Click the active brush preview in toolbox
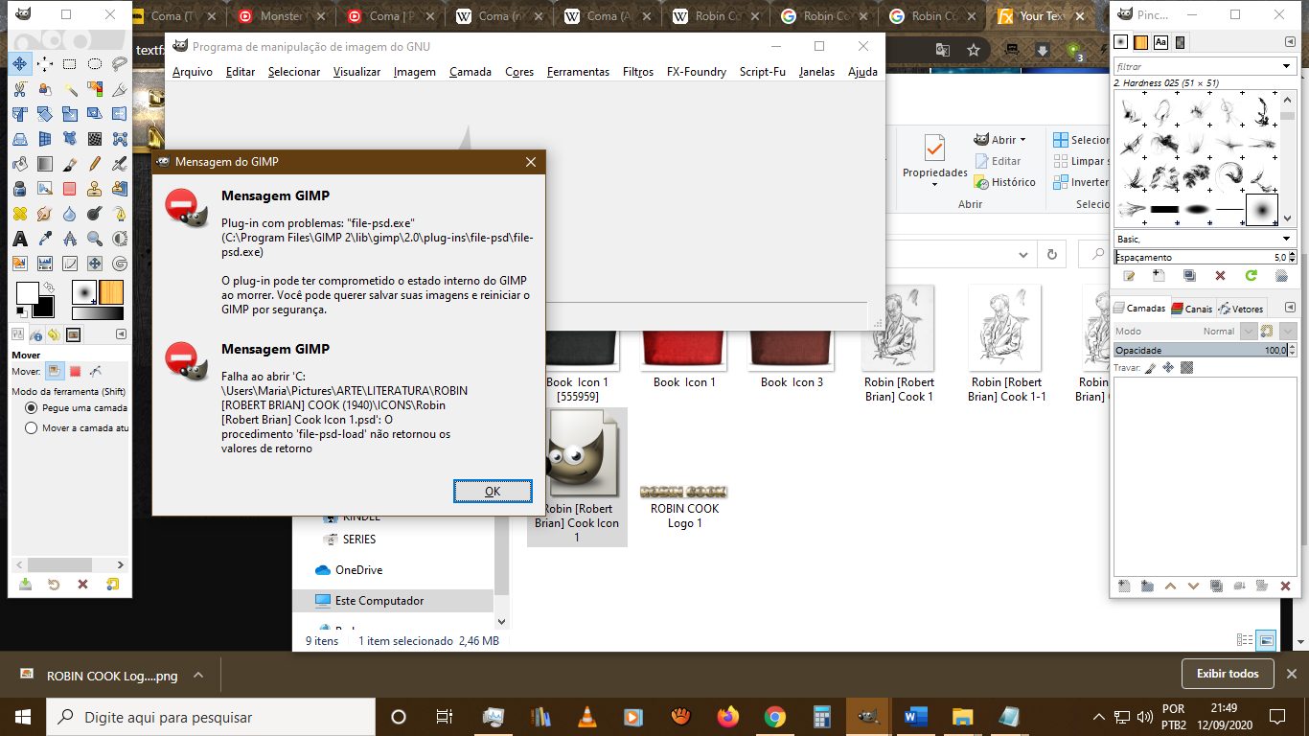1309x736 pixels. [x=84, y=291]
